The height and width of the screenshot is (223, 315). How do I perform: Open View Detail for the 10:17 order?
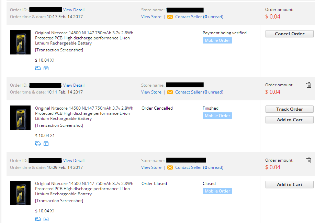coord(74,10)
